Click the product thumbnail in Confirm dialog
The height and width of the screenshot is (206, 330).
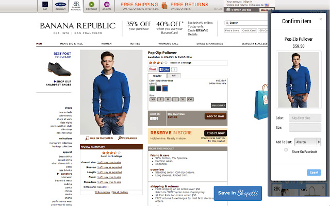point(299,80)
